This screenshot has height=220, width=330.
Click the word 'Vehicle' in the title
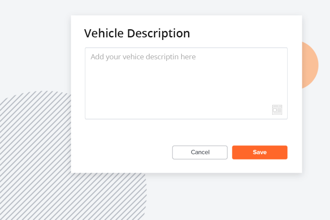(104, 33)
